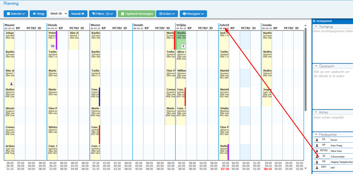Click the Petra Poen employee name
The image size is (353, 174).
point(336,151)
